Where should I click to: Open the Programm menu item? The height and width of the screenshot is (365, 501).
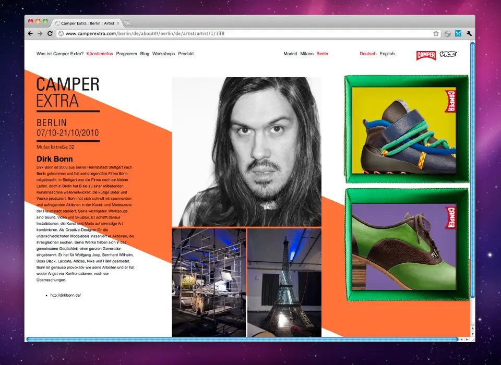[x=126, y=54]
